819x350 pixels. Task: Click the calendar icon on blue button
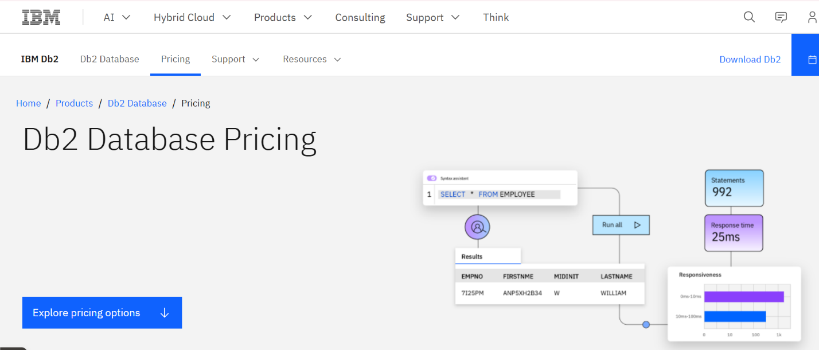pos(812,60)
